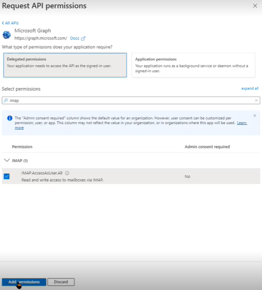Viewport: 262px width, 290px height.
Task: Click the search magnifier icon
Action: [6, 100]
